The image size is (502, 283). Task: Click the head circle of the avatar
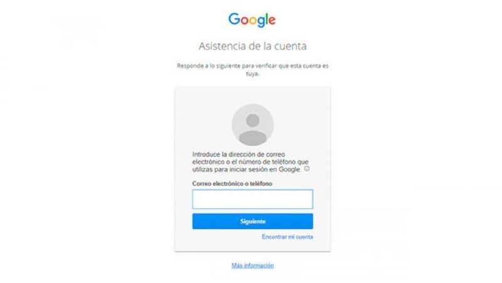coord(253,120)
